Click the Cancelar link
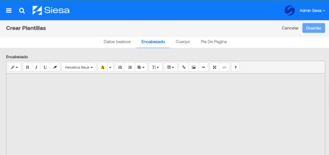This screenshot has width=329, height=155. [290, 28]
